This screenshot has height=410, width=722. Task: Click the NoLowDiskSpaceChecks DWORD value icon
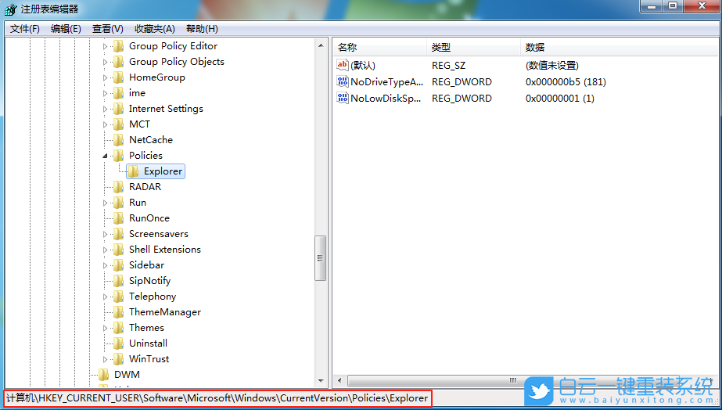pos(343,98)
